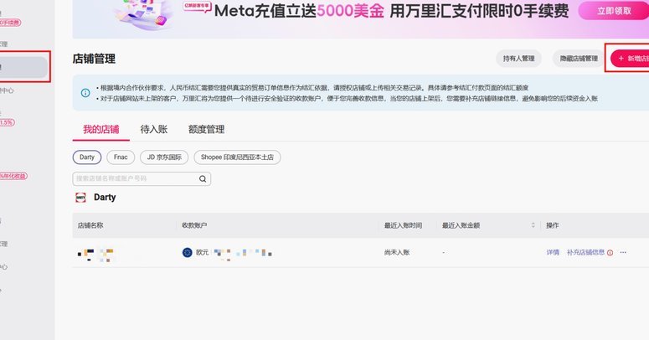Screen dimensions: 649x340
Task: Click the 尚未入账 status cell
Action: pos(397,252)
